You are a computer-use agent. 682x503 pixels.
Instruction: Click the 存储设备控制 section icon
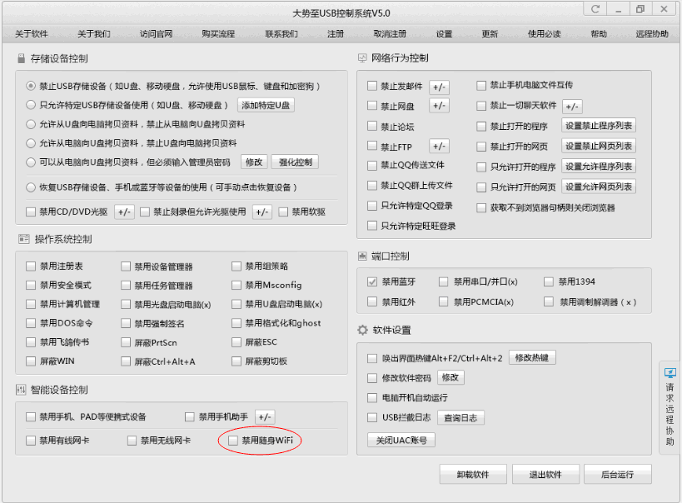click(21, 59)
